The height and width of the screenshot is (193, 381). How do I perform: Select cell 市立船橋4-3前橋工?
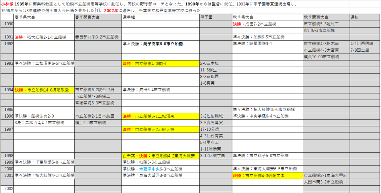pyautogui.click(x=98, y=96)
